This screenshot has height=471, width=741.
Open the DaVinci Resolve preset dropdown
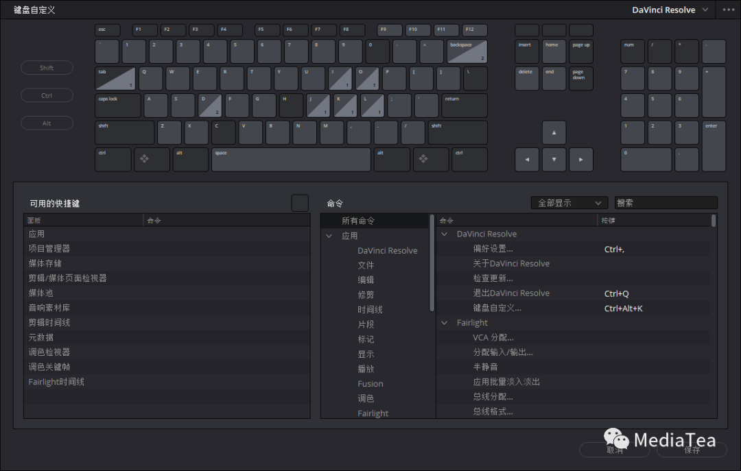pyautogui.click(x=670, y=10)
